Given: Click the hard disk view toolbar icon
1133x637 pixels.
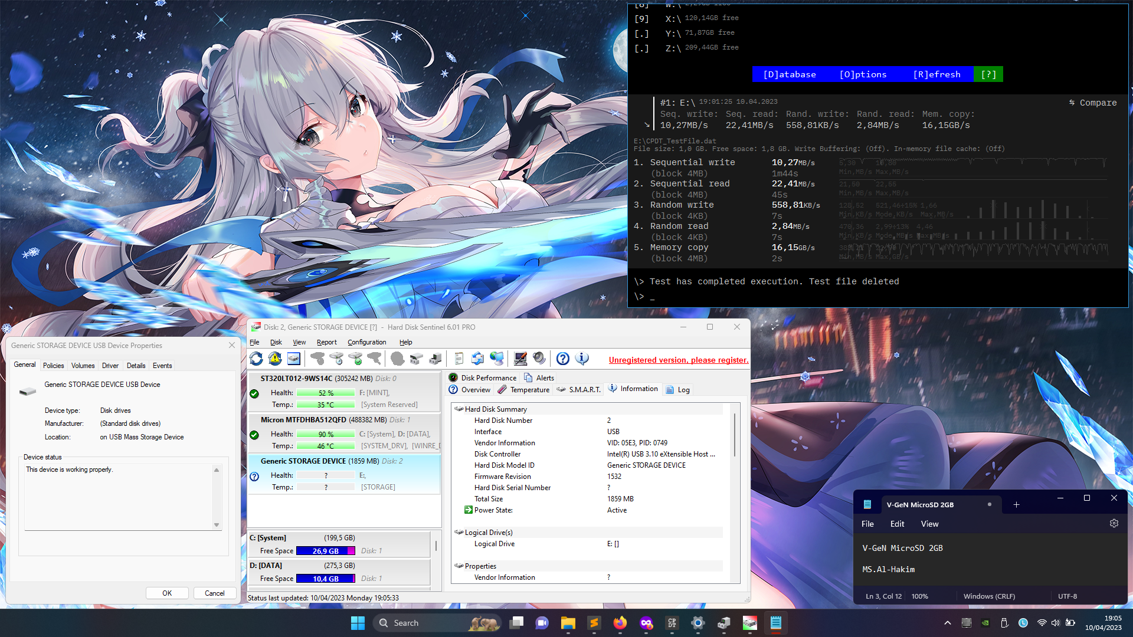Looking at the screenshot, I should click(294, 359).
